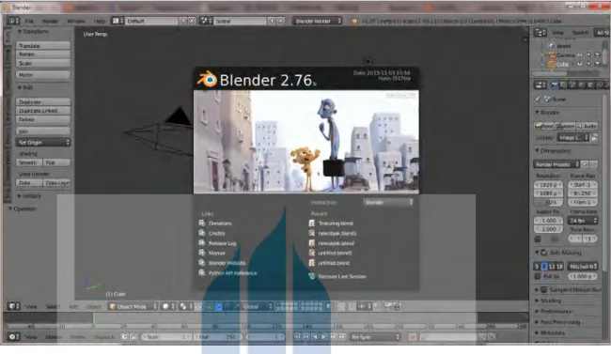Open the timeline editor type selector
Viewport: 611px width, 354px height.
pos(13,337)
